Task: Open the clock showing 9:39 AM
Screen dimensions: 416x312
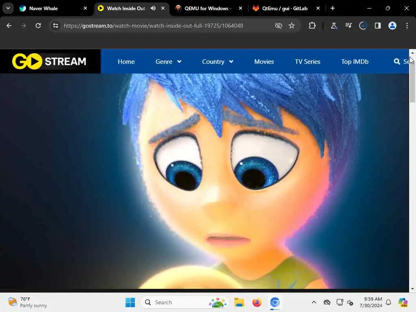Action: [370, 302]
